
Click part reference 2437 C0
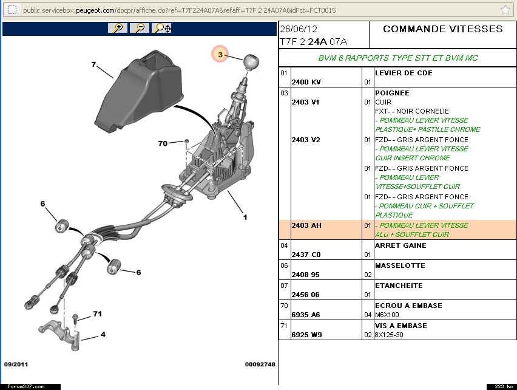tap(306, 255)
